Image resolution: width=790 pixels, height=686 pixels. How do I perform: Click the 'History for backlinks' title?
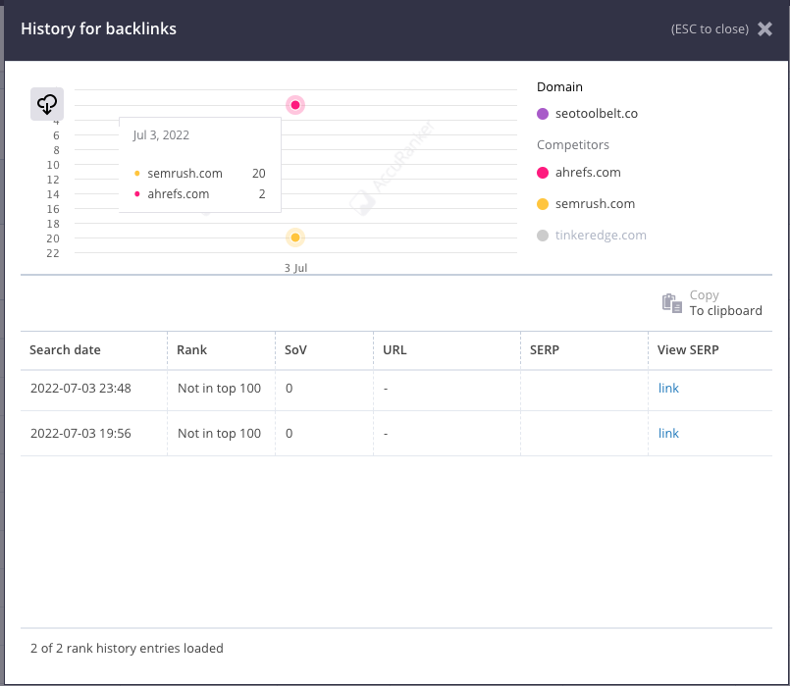(99, 28)
